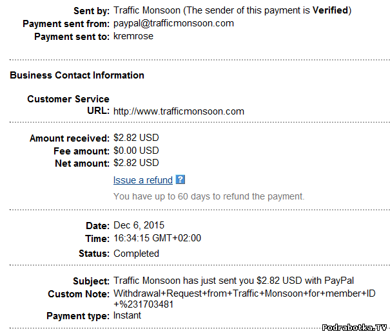Screen dimensions: 390x334
Task: Open the refund help question-mark icon
Action: pos(180,180)
